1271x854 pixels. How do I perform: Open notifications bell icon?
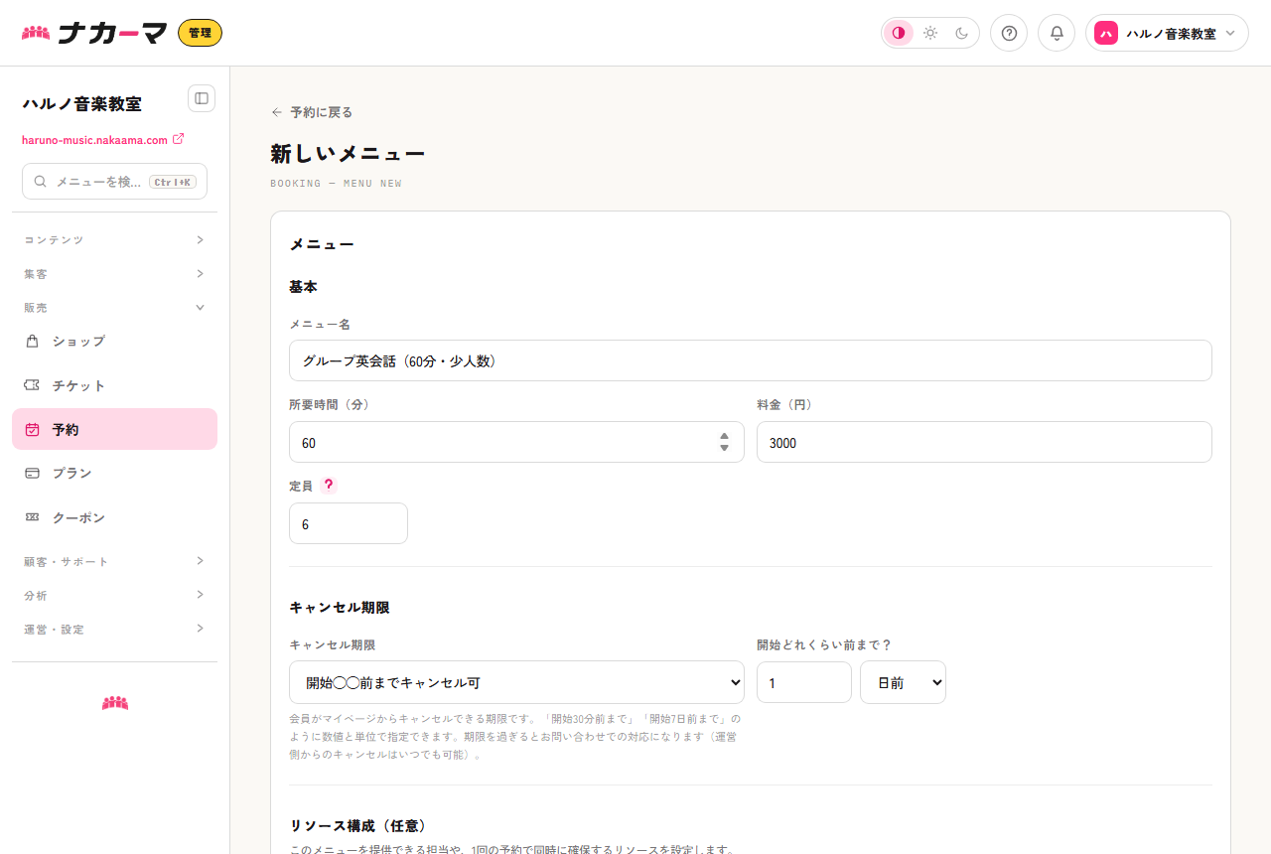click(1057, 33)
